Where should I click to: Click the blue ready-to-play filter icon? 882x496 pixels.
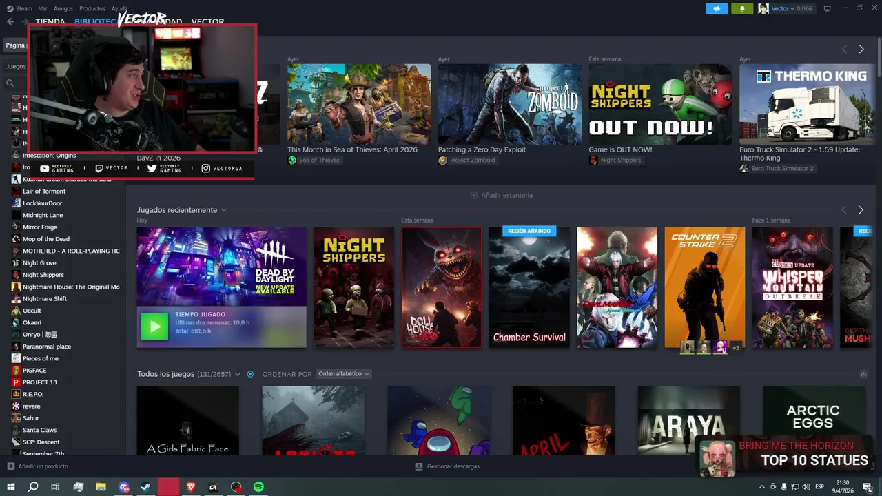(250, 374)
